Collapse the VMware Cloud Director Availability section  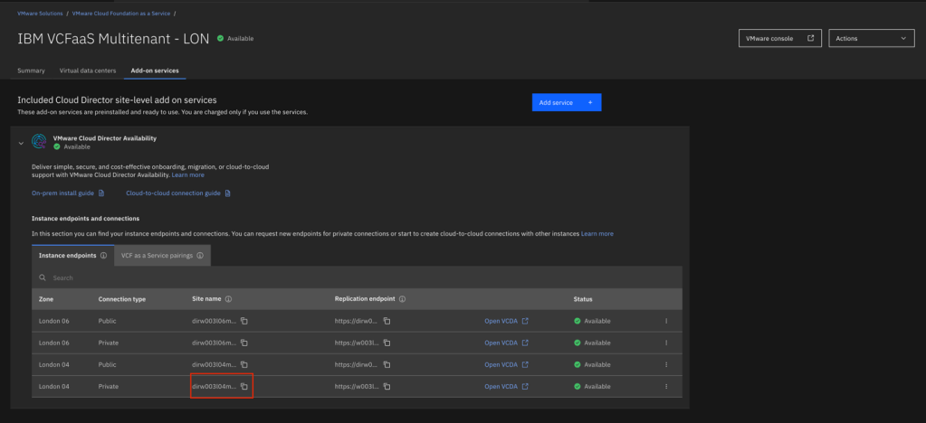click(x=22, y=144)
